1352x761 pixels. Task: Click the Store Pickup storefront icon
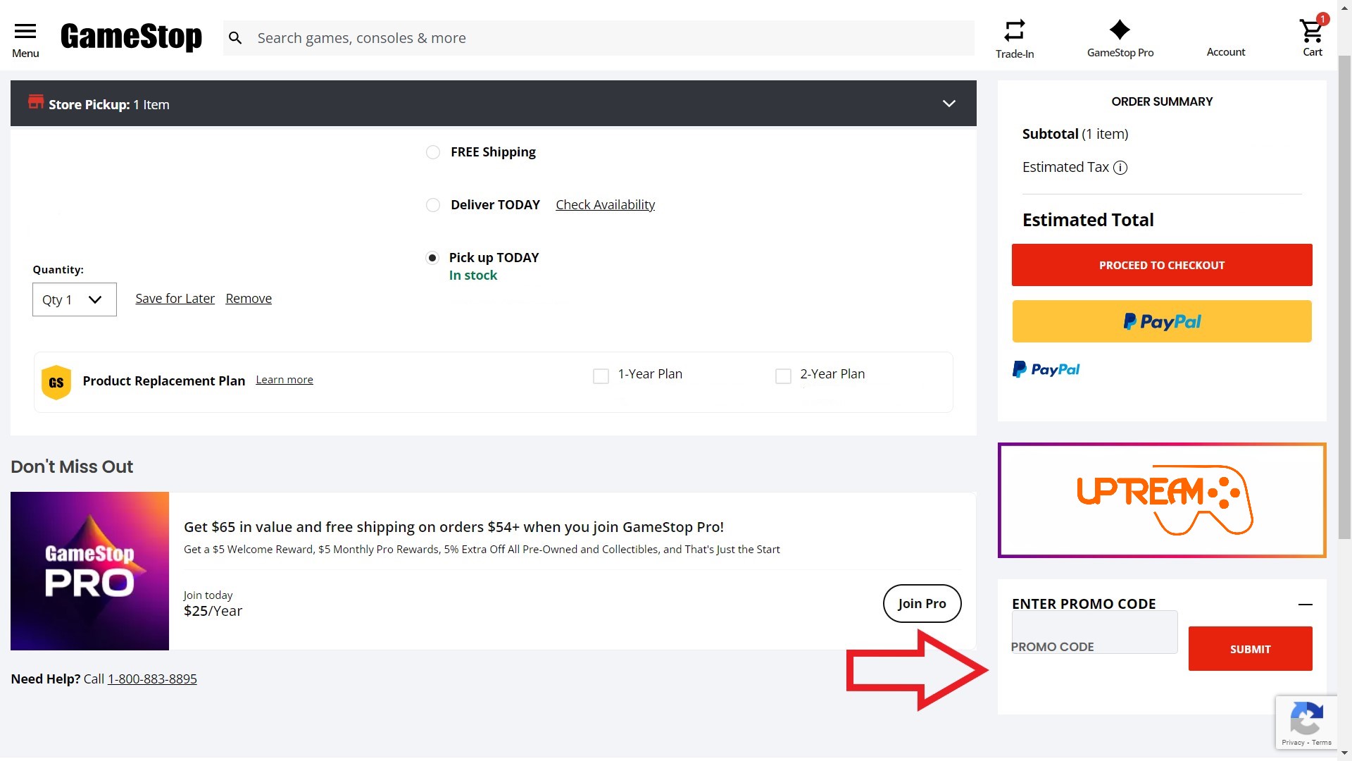[36, 102]
